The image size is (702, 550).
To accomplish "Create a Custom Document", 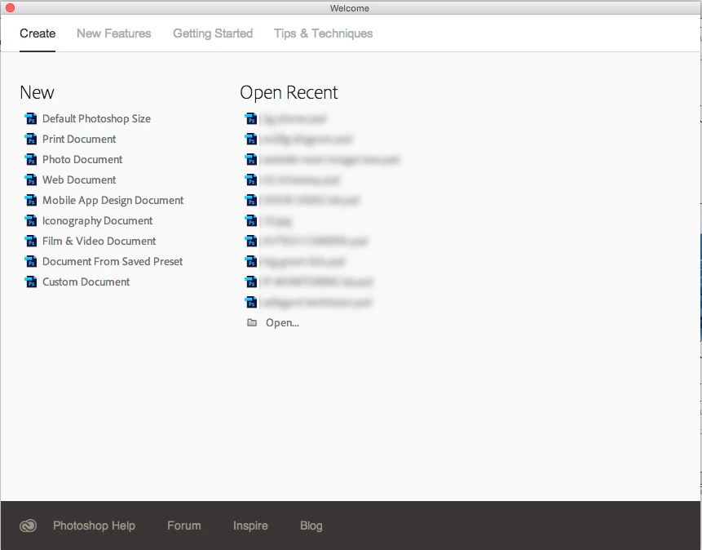I will pyautogui.click(x=86, y=282).
